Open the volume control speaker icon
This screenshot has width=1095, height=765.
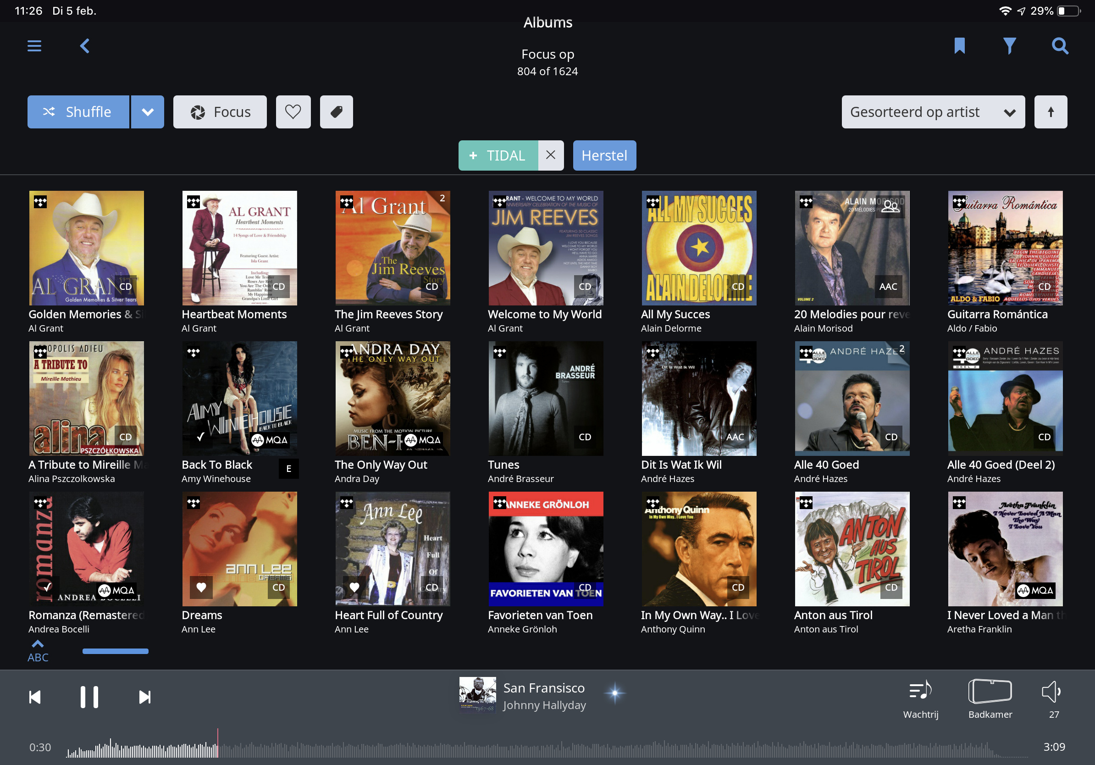coord(1051,692)
